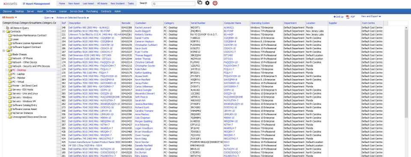The image size is (411, 157).
Task: Select row marker for Ref 495
Action: pos(59,55)
